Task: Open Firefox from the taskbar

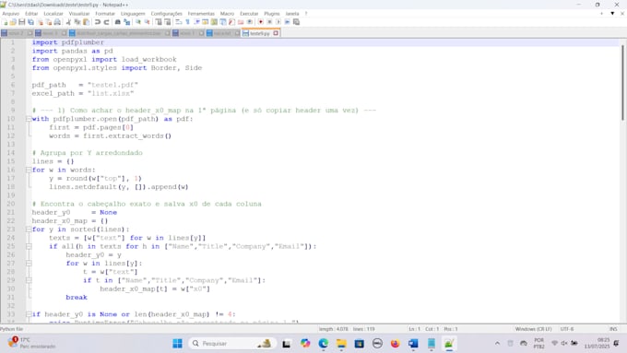Action: [395, 344]
